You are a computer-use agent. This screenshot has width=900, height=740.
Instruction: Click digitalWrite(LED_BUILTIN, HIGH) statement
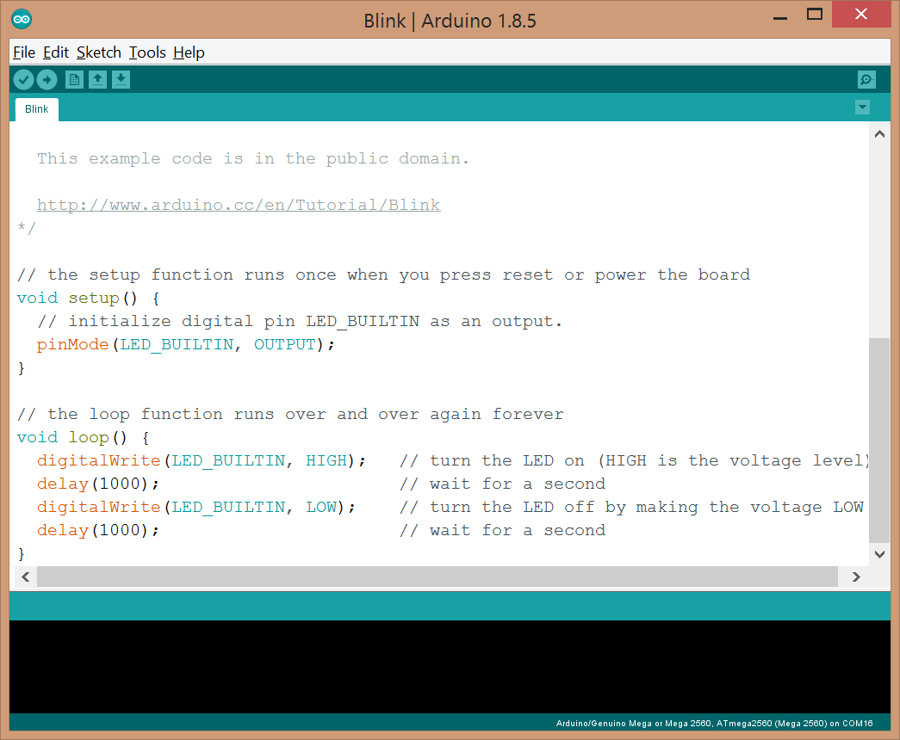point(201,460)
